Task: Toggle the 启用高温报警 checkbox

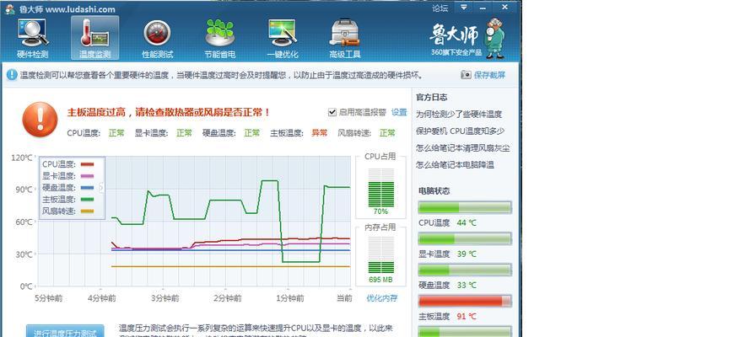Action: click(332, 112)
